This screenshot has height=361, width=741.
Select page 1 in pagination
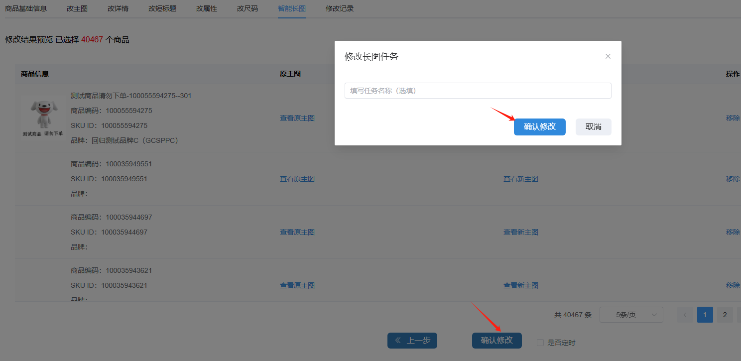705,315
